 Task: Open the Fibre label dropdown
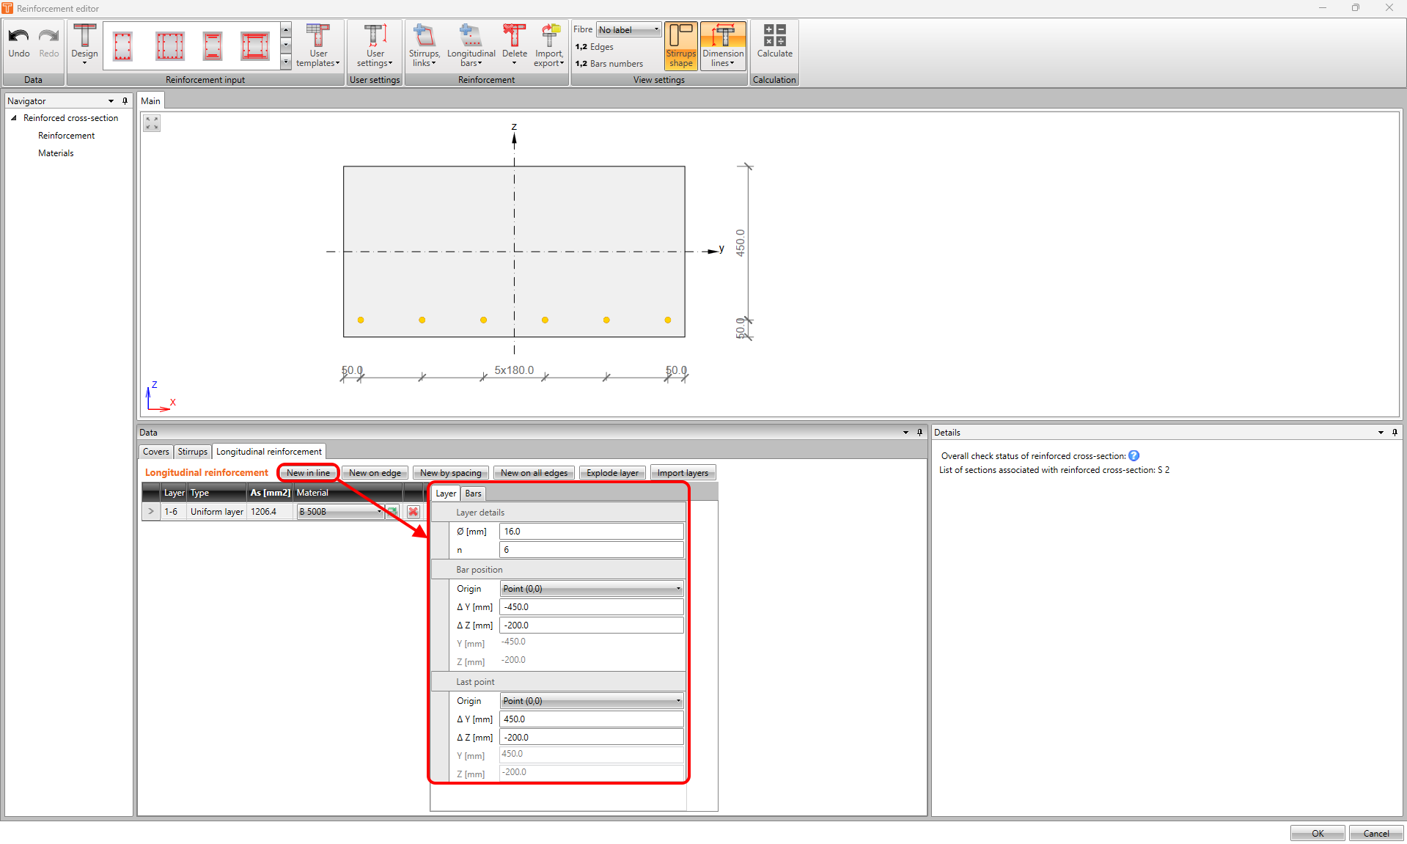point(628,29)
